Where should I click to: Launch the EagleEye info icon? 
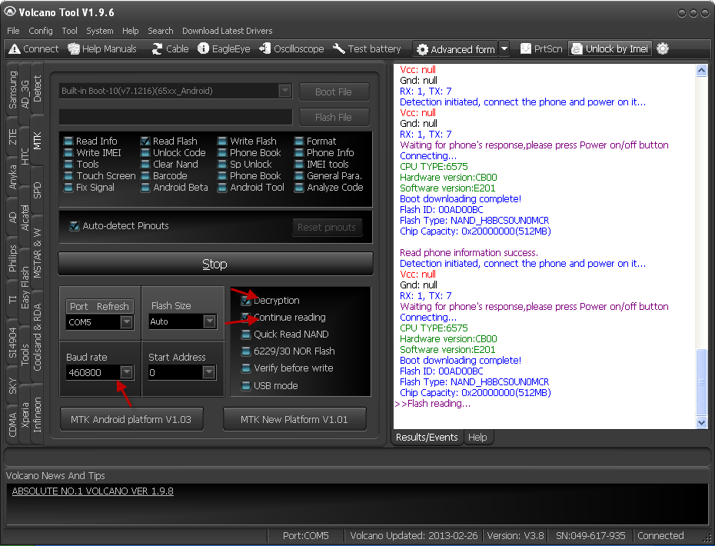click(x=204, y=48)
